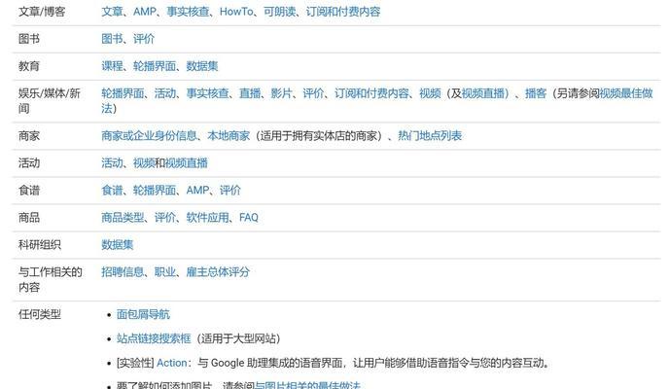This screenshot has width=669, height=389.
Task: Open the 软件应用 link
Action: (x=207, y=218)
